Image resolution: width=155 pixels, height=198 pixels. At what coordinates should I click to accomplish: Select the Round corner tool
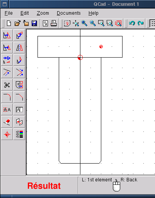[7, 97]
